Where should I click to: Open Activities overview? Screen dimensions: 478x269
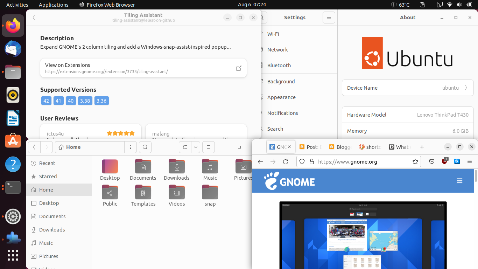point(17,5)
